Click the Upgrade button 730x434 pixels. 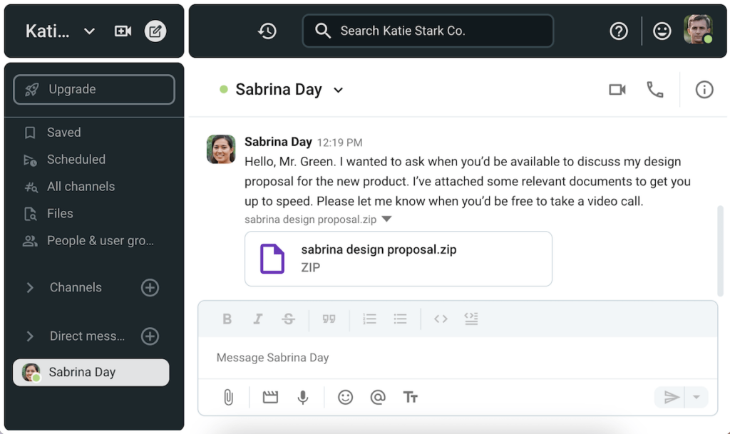pyautogui.click(x=93, y=89)
